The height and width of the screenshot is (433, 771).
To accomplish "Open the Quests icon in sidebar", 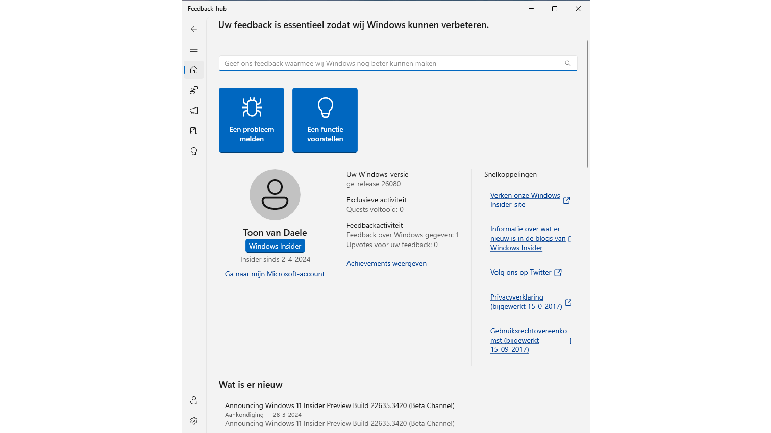I will 194,131.
